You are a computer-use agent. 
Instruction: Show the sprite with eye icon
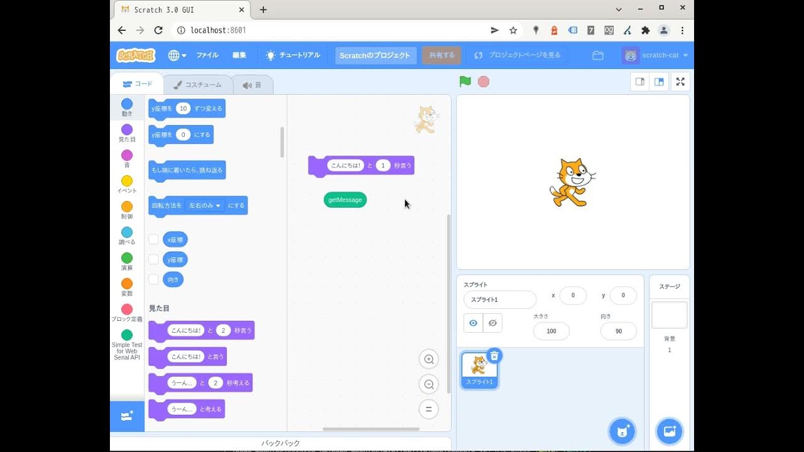(474, 323)
